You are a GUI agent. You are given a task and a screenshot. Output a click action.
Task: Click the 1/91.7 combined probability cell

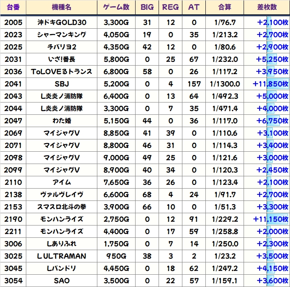pos(225,195)
